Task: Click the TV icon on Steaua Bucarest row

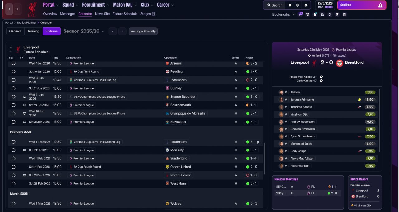Action: tap(24, 97)
